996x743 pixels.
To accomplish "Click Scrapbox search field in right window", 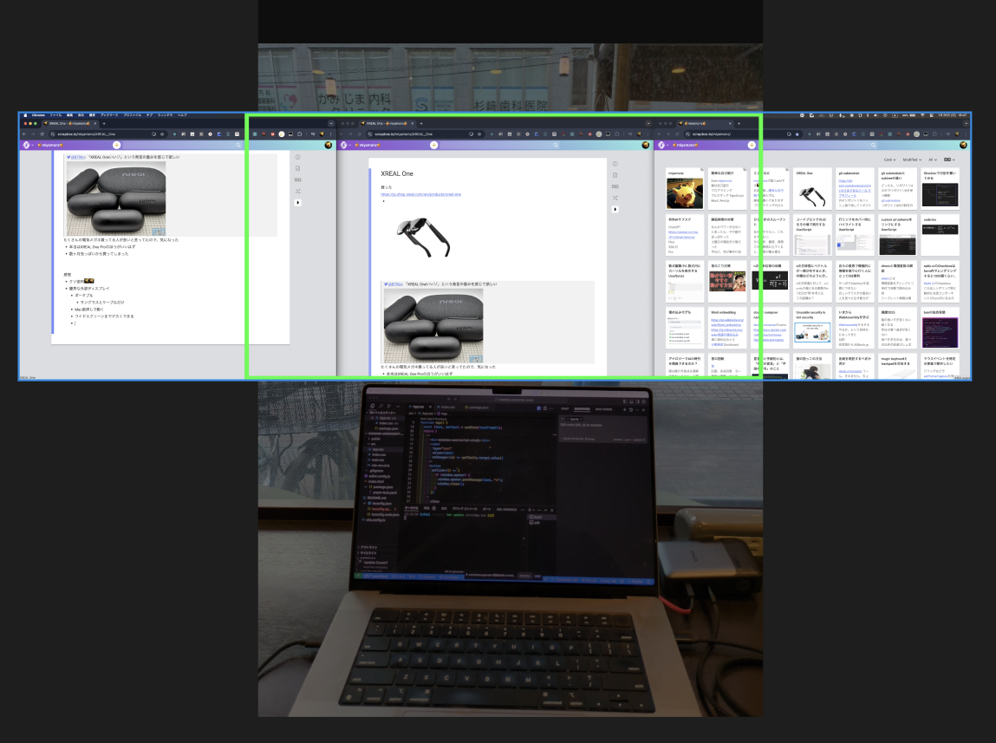I will [x=820, y=145].
